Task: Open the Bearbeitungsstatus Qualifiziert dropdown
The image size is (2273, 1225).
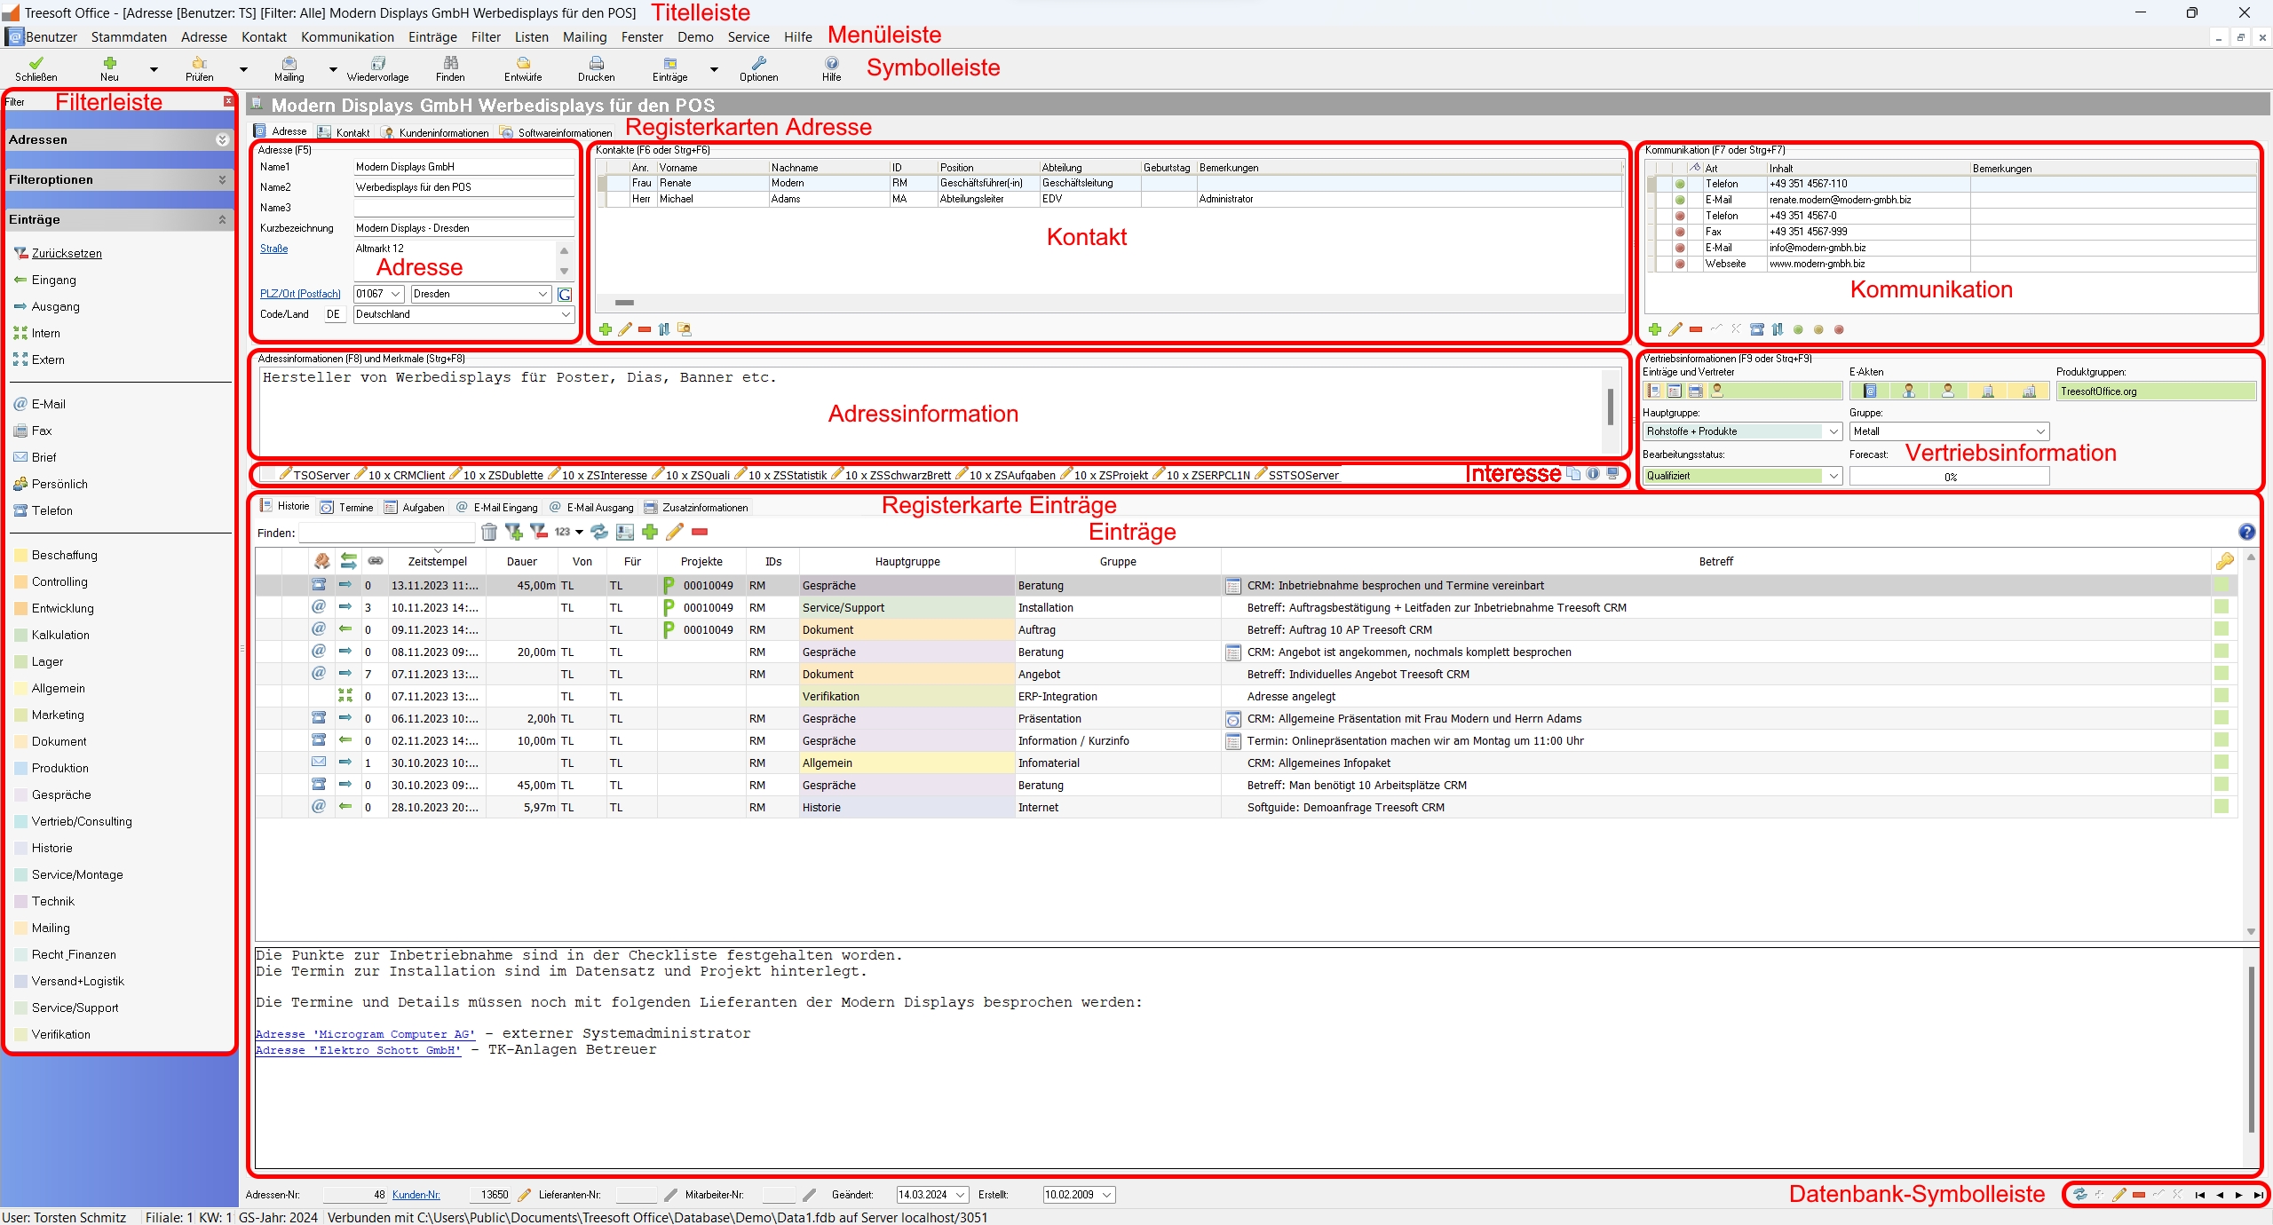Action: pos(1833,476)
